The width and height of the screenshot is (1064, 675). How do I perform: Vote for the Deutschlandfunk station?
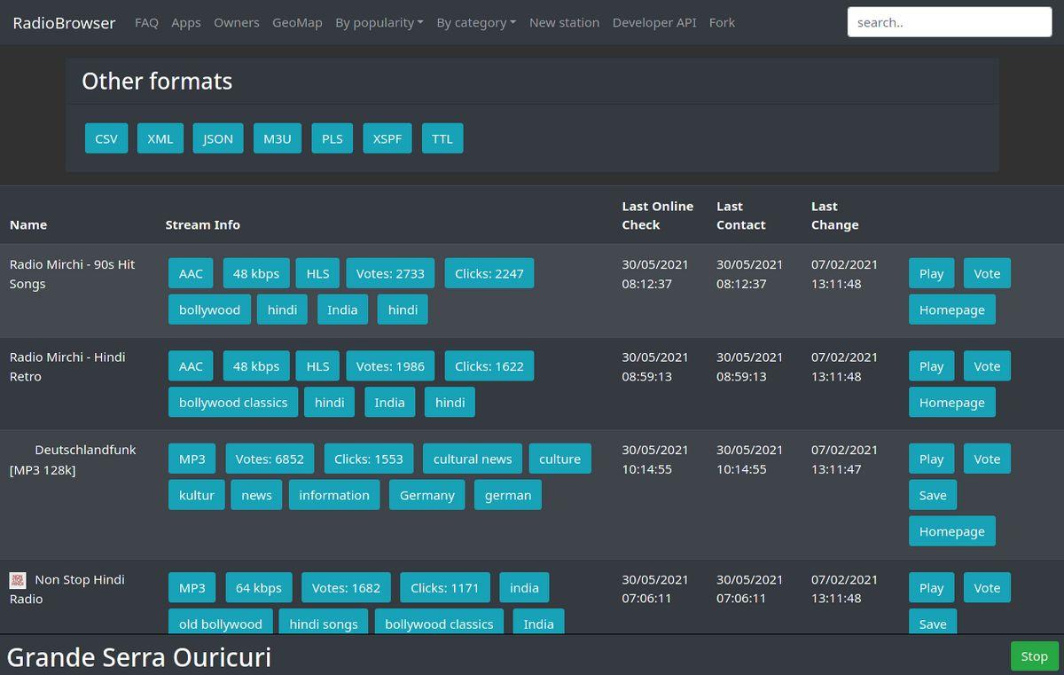click(987, 459)
